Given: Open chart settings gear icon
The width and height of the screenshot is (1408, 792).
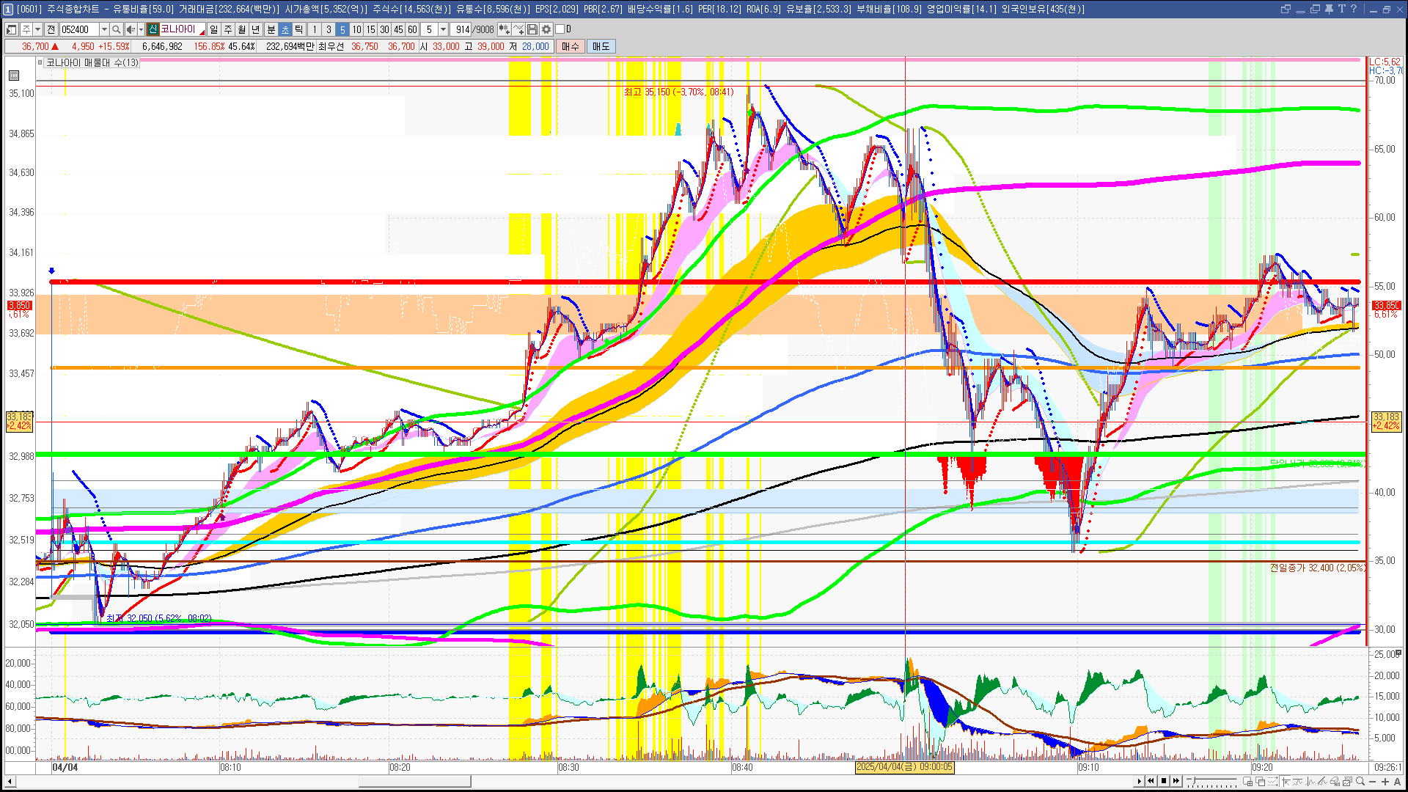Looking at the screenshot, I should 546,29.
